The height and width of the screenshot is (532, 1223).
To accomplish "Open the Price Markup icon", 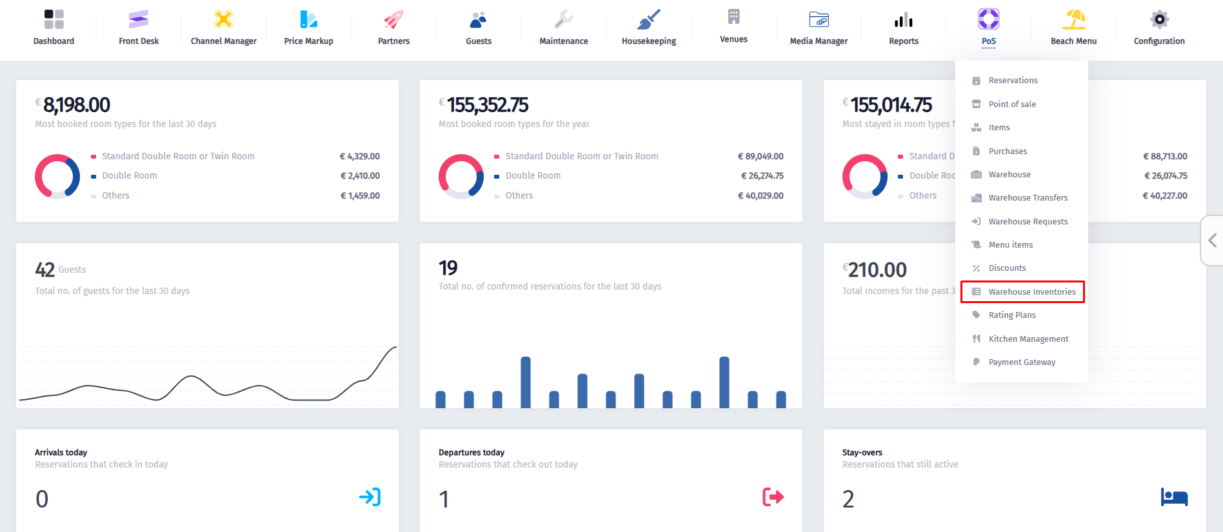I will coord(308,20).
